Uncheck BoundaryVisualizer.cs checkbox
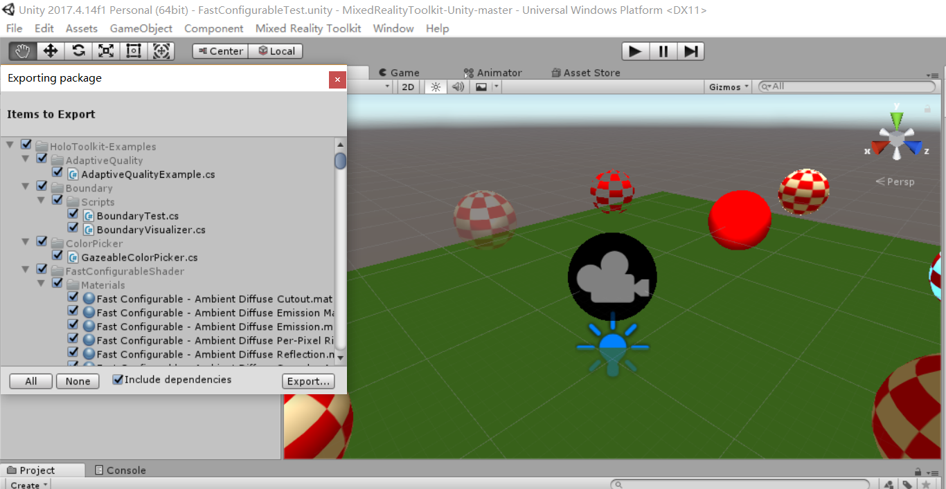Viewport: 946px width, 489px height. click(73, 228)
